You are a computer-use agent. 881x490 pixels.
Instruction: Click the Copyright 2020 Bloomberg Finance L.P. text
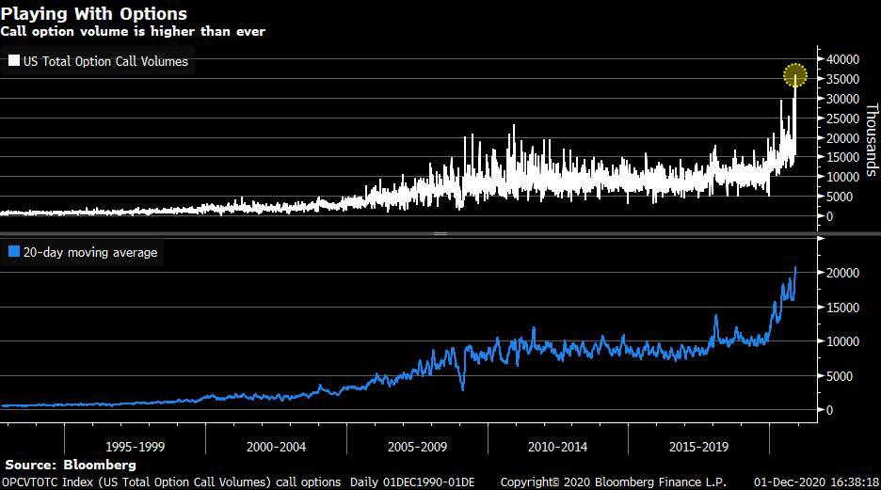pyautogui.click(x=613, y=482)
